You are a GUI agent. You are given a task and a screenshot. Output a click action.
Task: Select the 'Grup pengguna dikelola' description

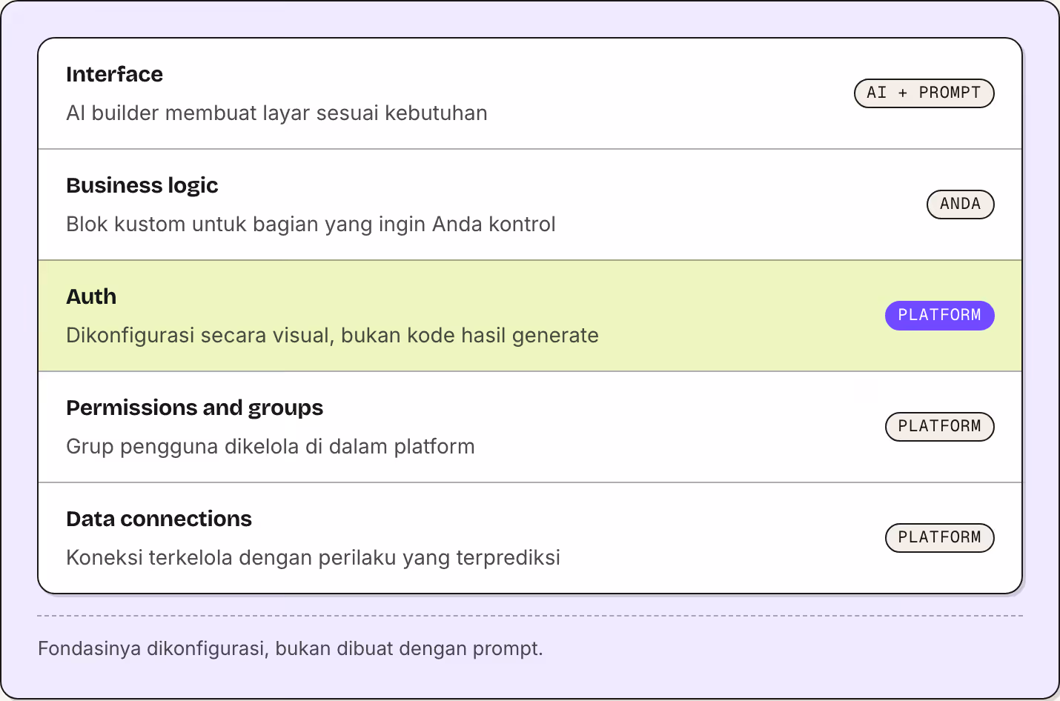click(x=270, y=446)
